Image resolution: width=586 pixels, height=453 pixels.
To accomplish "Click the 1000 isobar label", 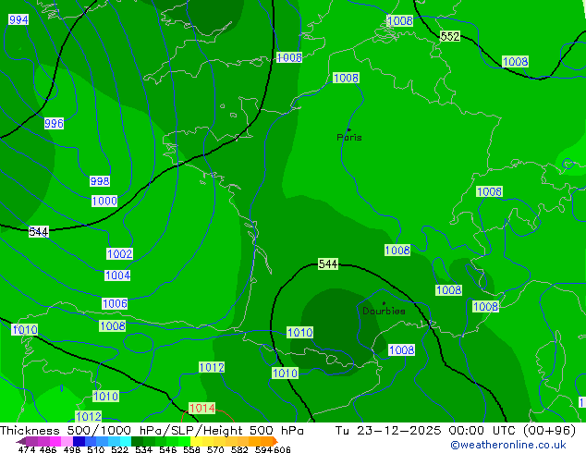I will 104,202.
